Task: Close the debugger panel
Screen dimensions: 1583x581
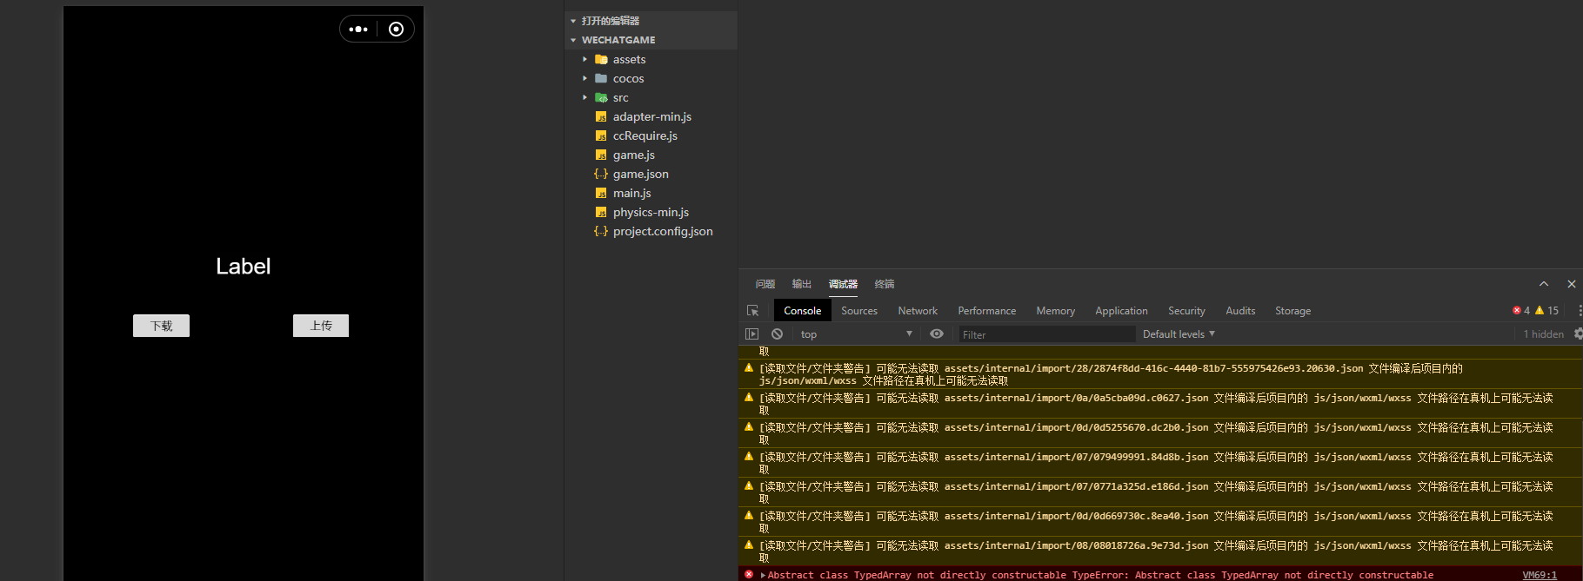Action: (x=1572, y=284)
